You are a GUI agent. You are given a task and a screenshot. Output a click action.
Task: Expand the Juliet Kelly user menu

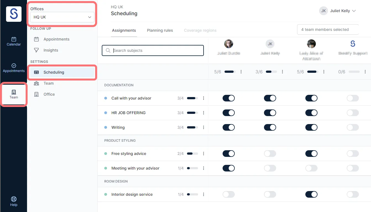coord(338,11)
